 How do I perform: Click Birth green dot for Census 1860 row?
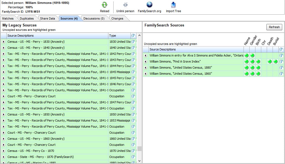point(258,74)
